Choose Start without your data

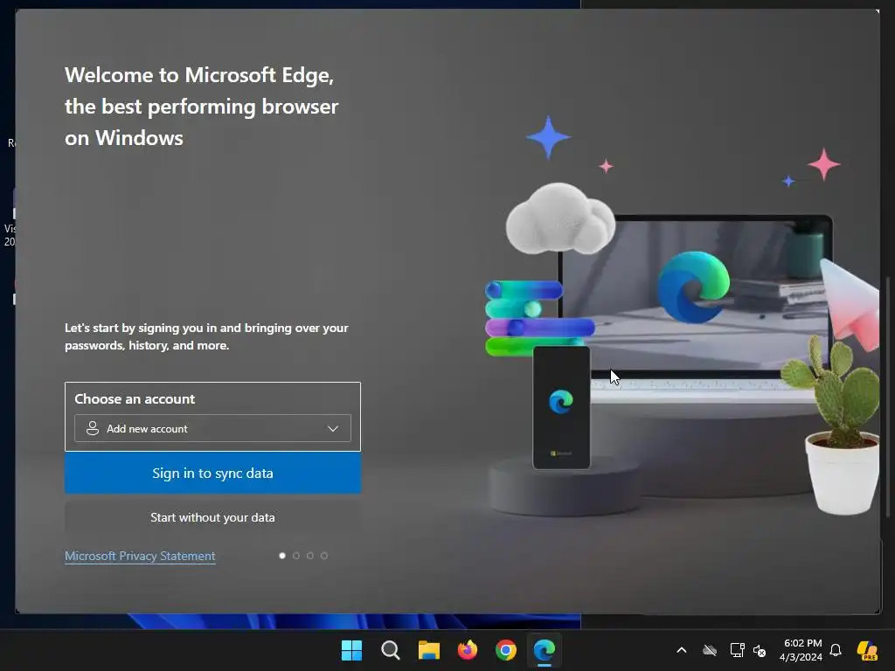point(212,517)
